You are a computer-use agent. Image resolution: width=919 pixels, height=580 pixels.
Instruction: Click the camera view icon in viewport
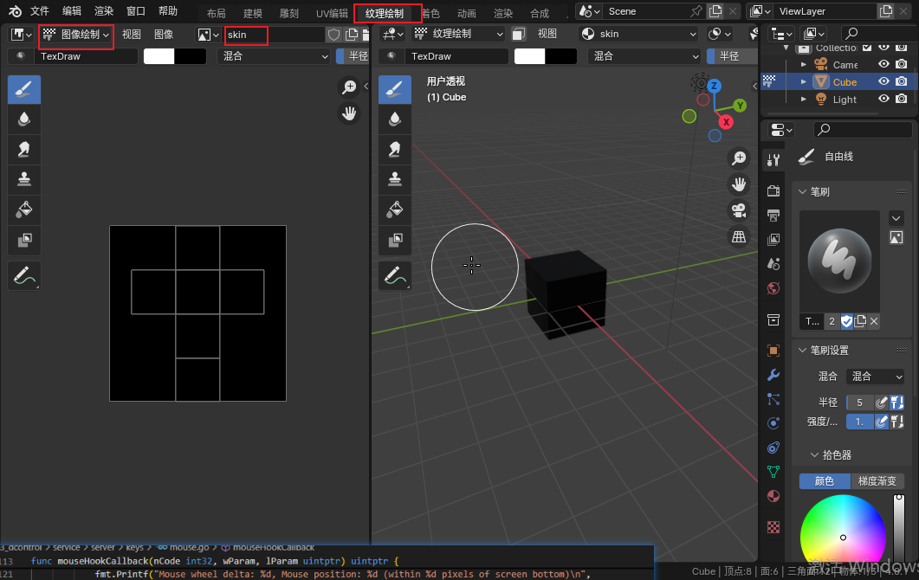coord(739,210)
